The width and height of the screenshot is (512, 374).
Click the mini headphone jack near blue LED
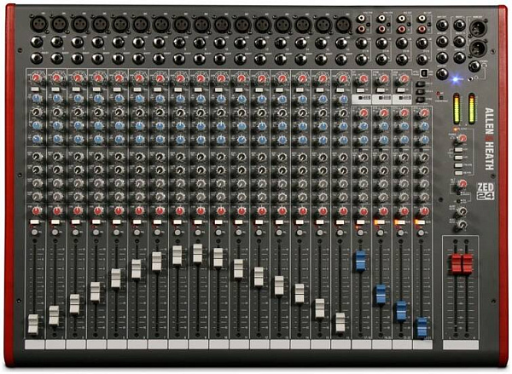point(470,78)
